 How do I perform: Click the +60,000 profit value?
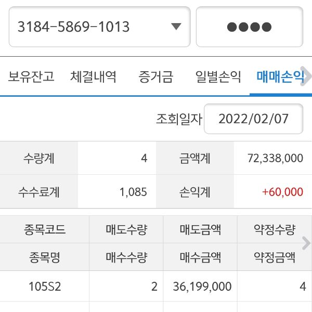tap(282, 192)
